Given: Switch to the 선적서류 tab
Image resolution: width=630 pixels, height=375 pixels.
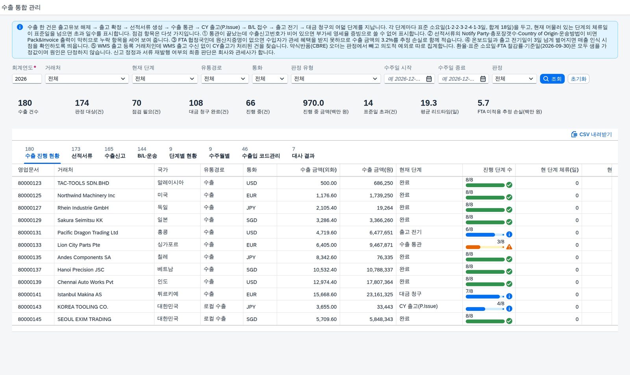Looking at the screenshot, I should pyautogui.click(x=82, y=156).
